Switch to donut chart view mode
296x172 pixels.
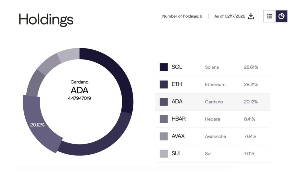(281, 16)
